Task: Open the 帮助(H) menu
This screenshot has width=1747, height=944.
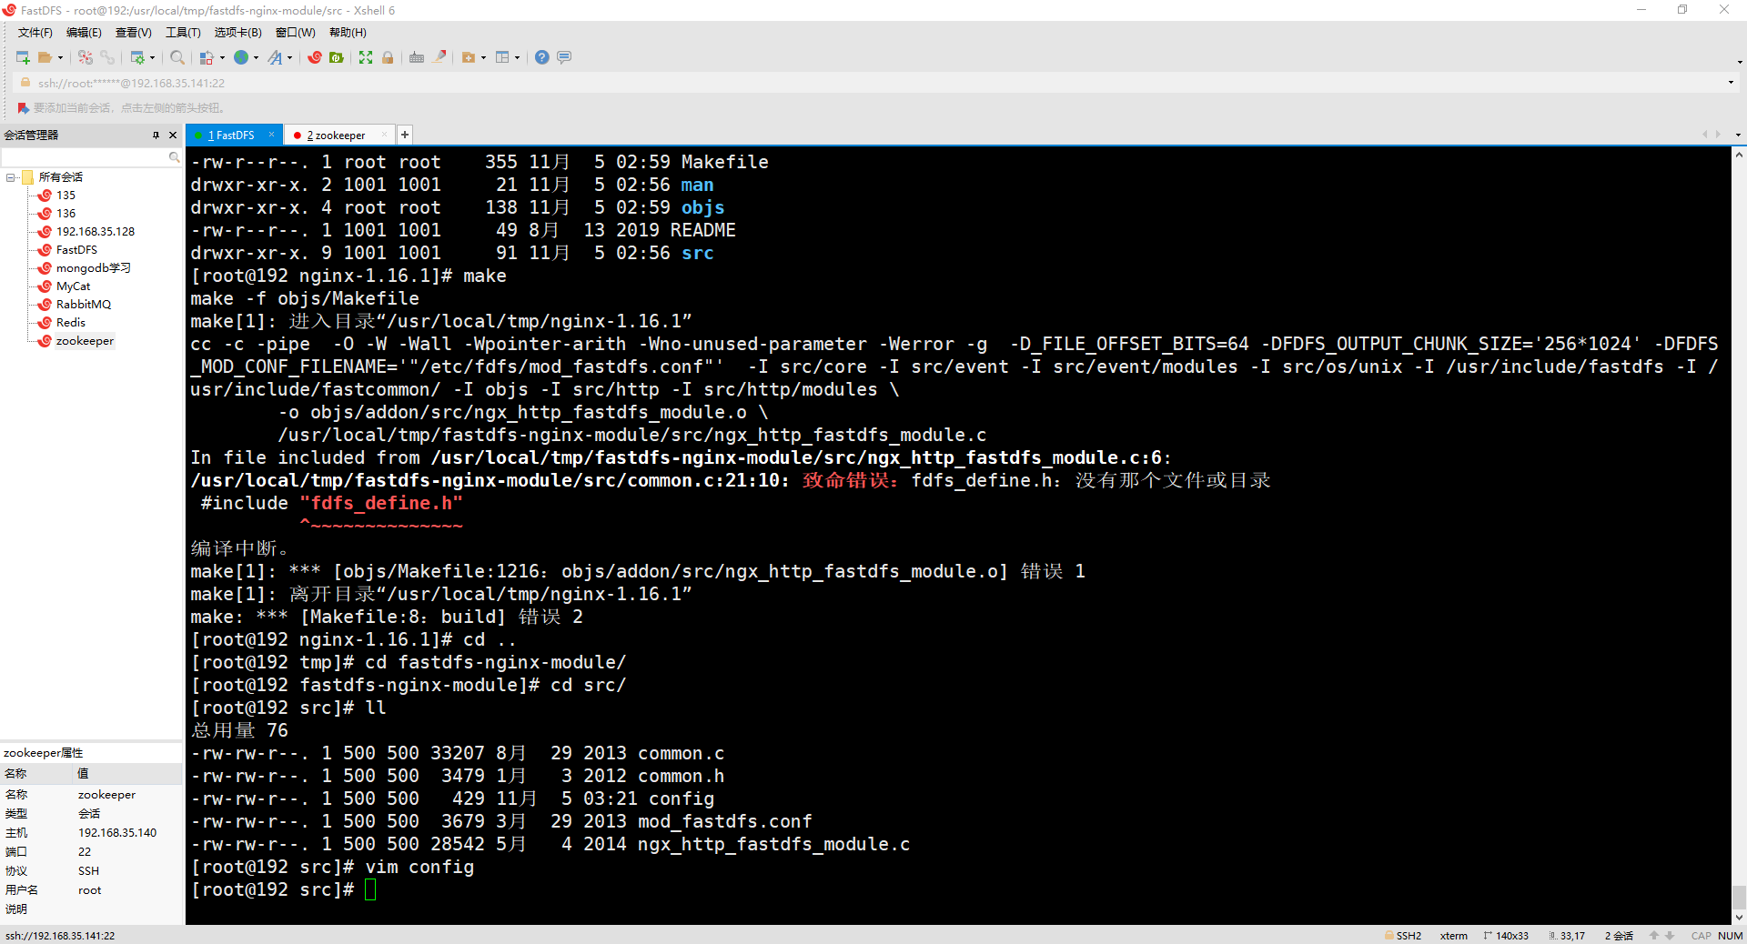Action: pyautogui.click(x=348, y=33)
